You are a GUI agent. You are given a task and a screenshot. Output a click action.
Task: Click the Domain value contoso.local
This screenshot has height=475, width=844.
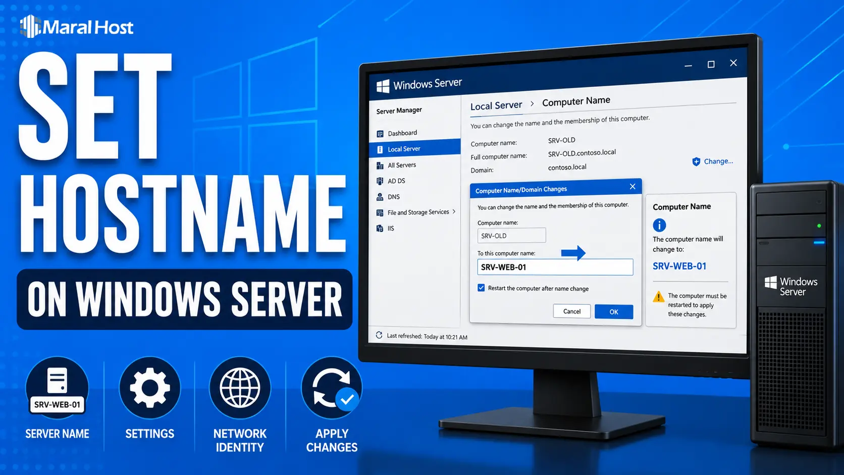tap(567, 167)
